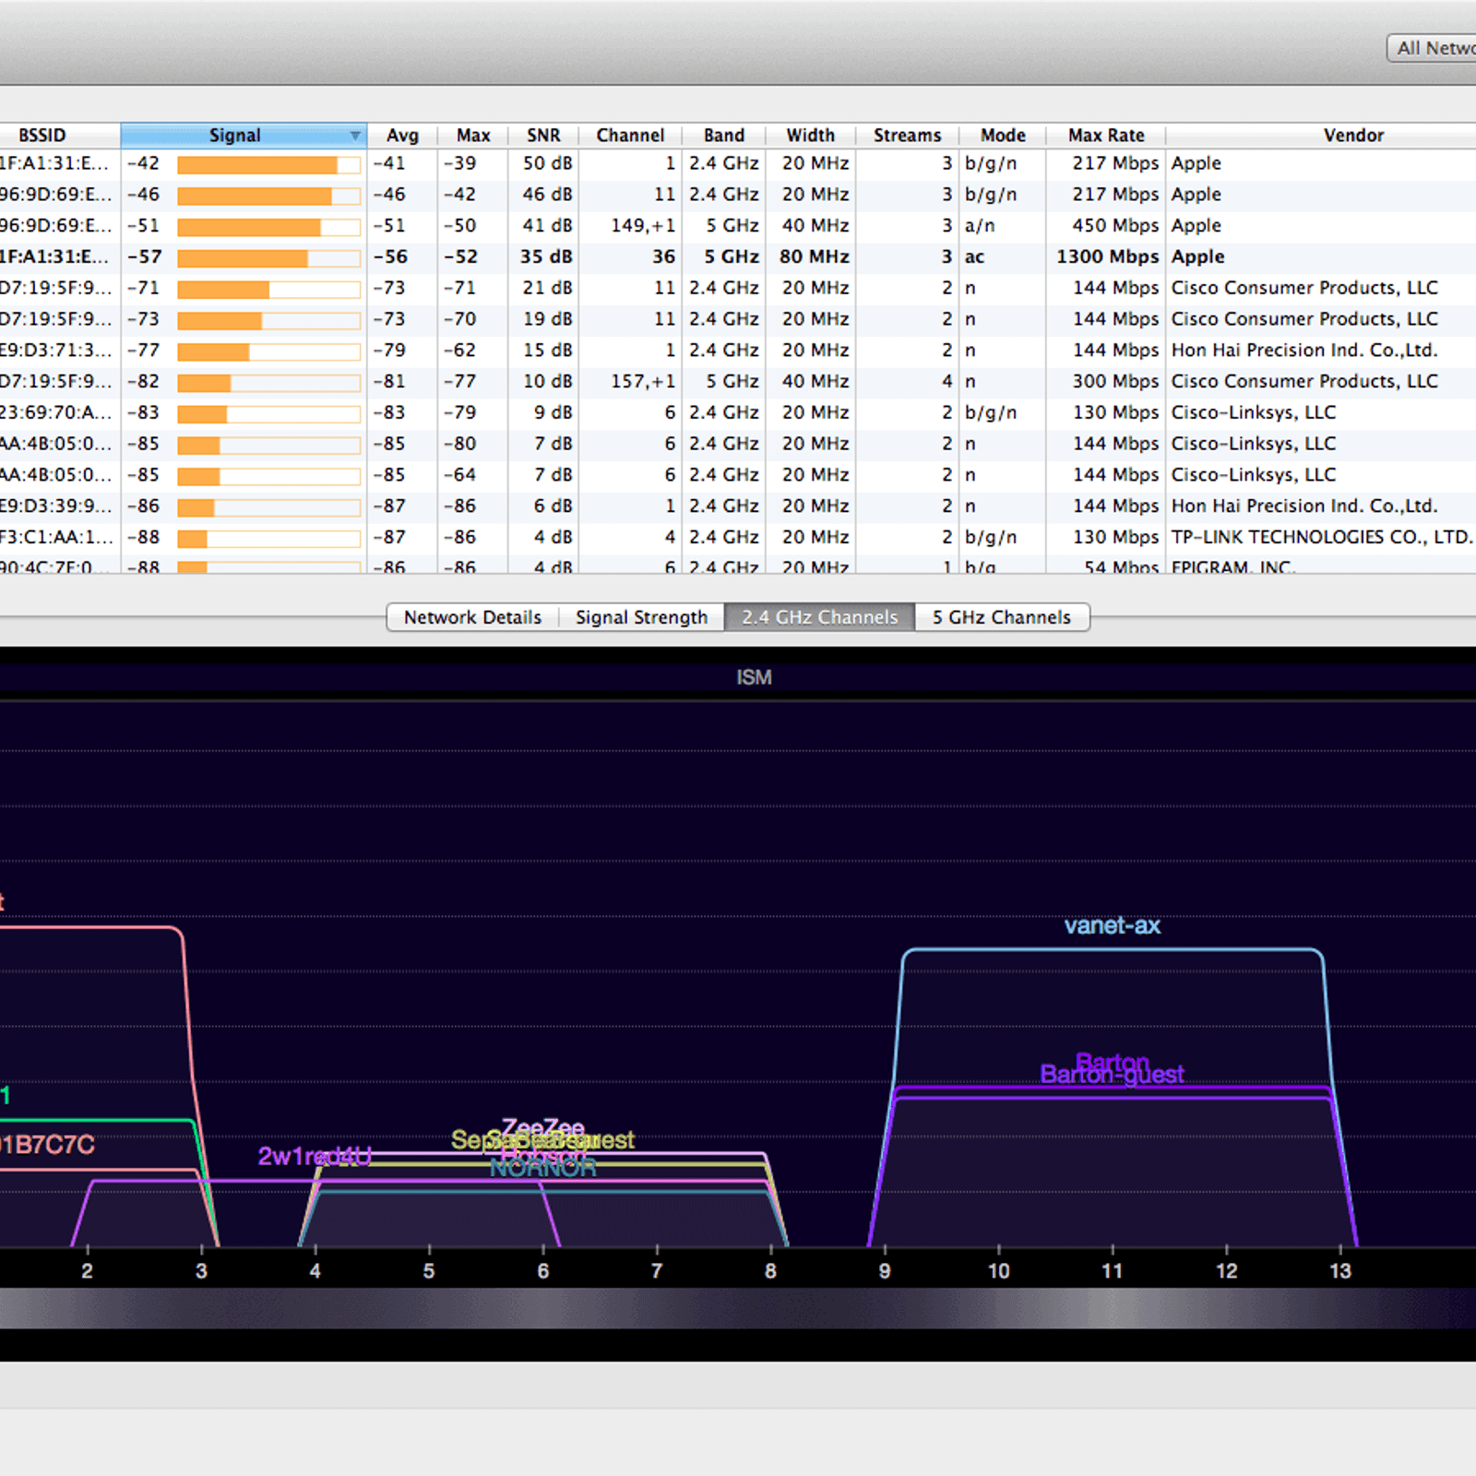Click the Avg column header

point(402,136)
